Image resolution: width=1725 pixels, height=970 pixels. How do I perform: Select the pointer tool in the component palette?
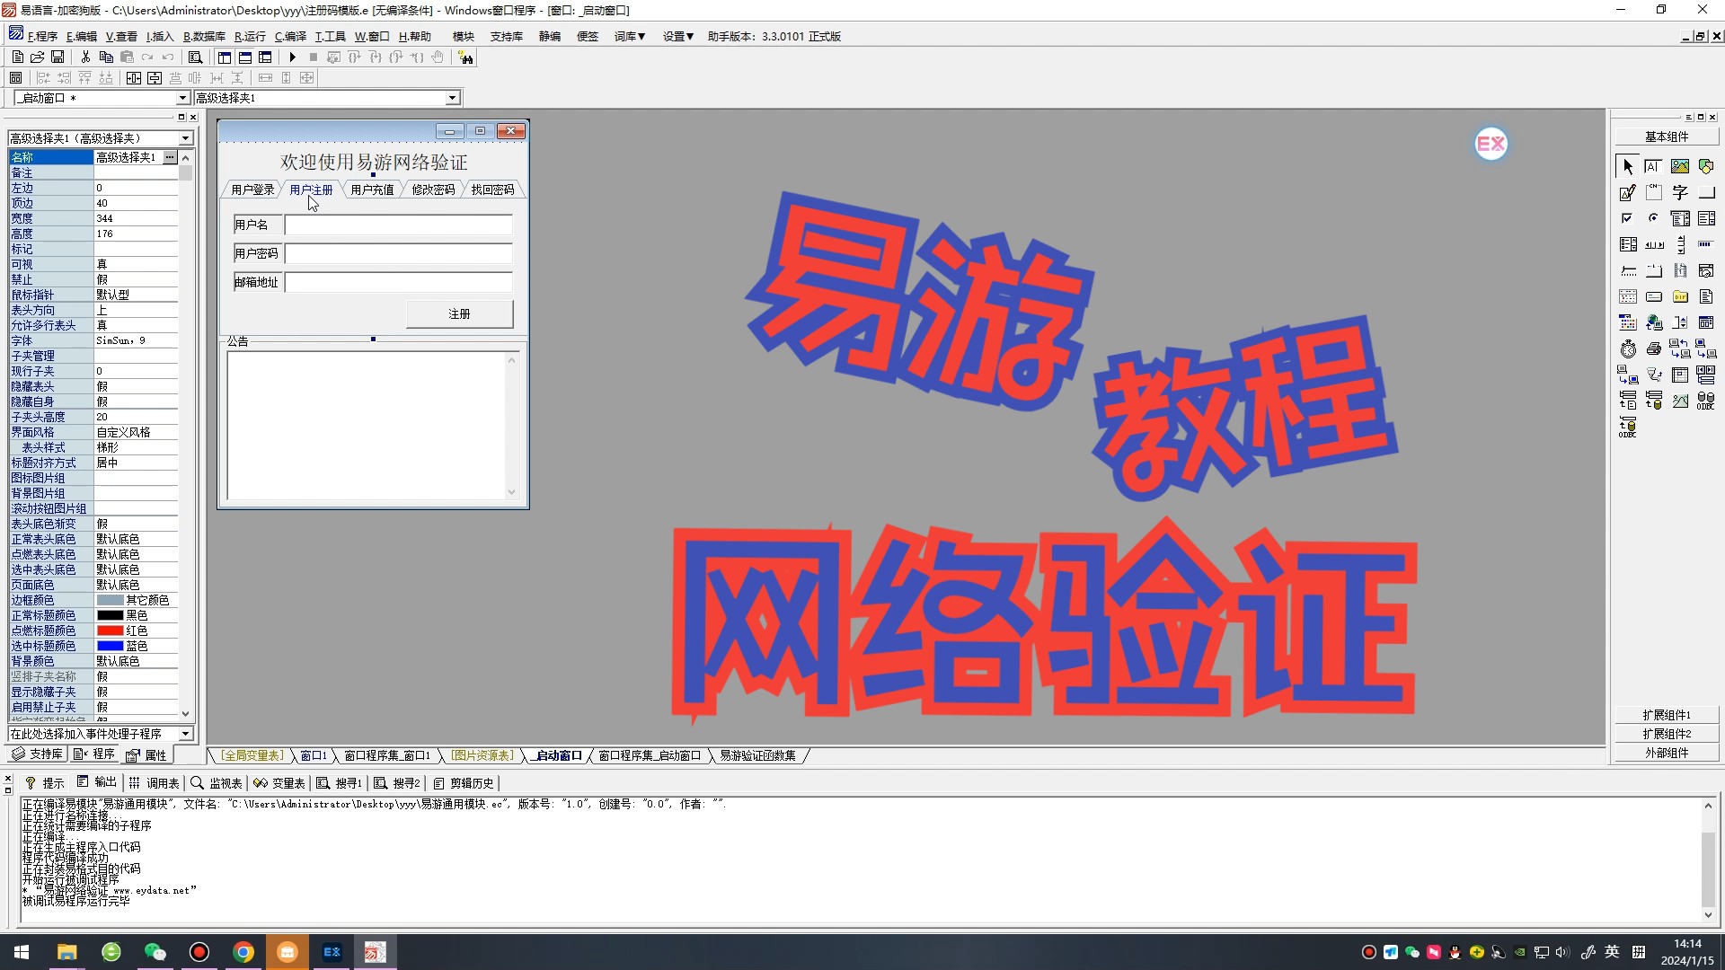pos(1628,166)
